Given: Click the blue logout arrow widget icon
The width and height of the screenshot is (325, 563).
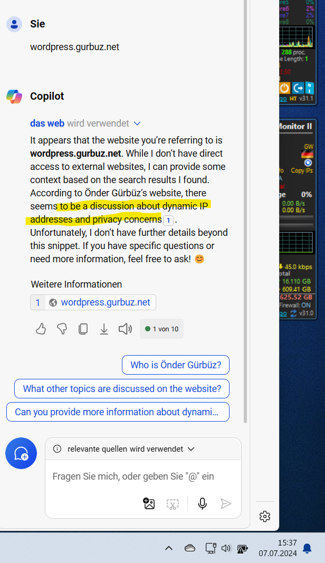Looking at the screenshot, I should pos(298,88).
